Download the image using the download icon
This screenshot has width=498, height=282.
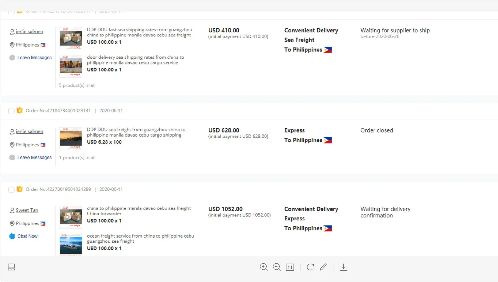(x=343, y=267)
